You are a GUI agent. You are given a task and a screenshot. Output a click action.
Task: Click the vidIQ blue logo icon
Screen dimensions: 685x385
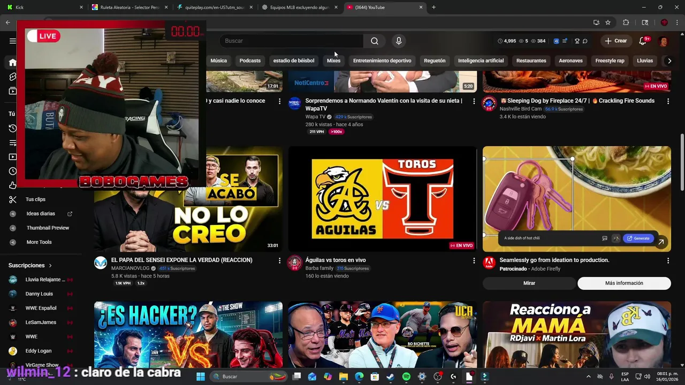coord(556,41)
